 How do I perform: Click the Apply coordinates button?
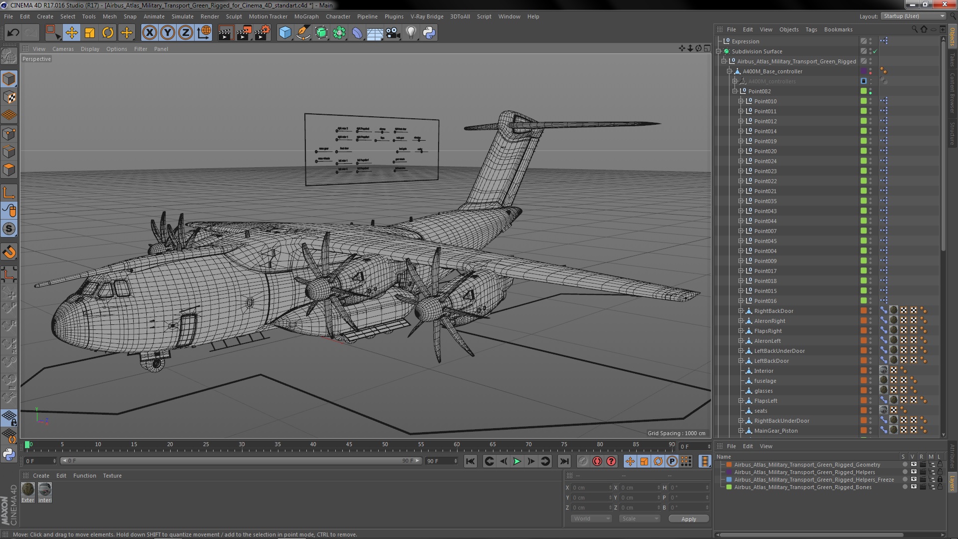pyautogui.click(x=689, y=519)
